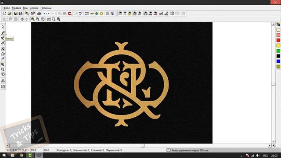Save the current design with floppy icon
Screen dimensions: 281x158
pyautogui.click(x=16, y=14)
